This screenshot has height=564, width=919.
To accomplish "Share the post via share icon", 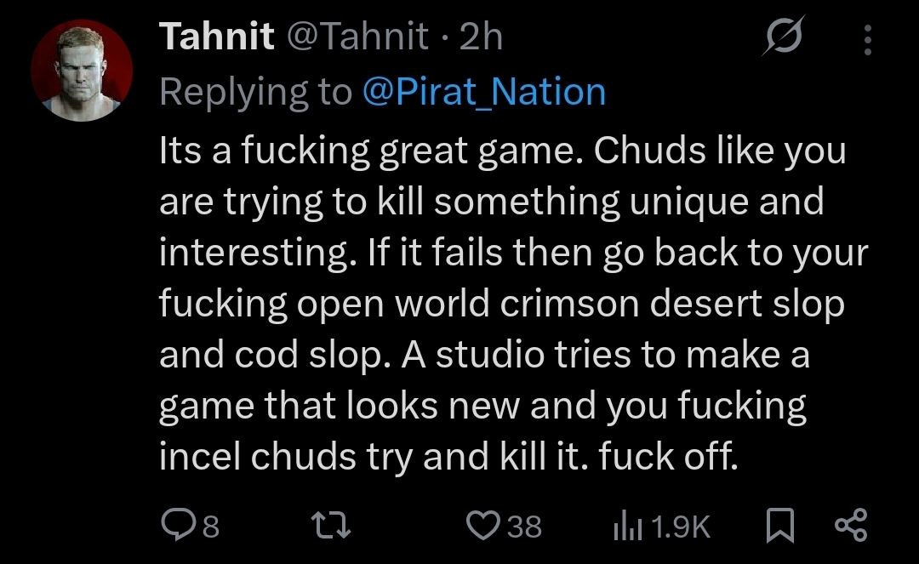I will (851, 525).
